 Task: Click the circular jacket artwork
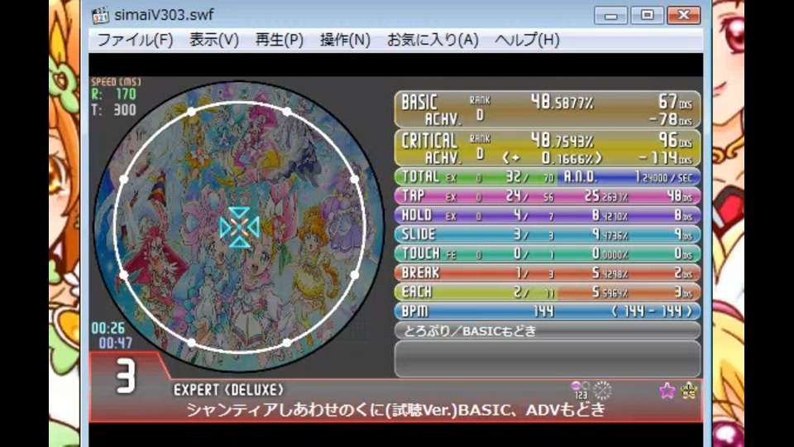[x=239, y=227]
